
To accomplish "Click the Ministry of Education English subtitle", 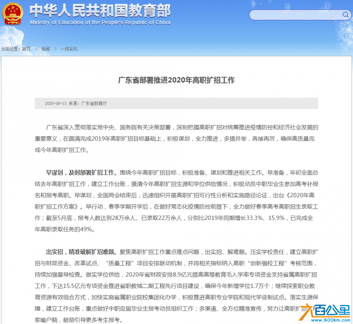I will pyautogui.click(x=100, y=23).
